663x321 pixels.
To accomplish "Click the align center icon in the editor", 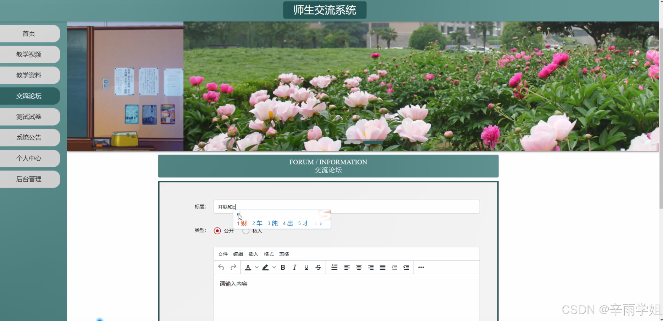I will coord(359,267).
